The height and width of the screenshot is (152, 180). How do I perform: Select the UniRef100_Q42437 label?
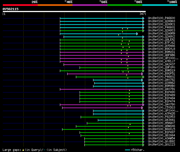coord(161,65)
